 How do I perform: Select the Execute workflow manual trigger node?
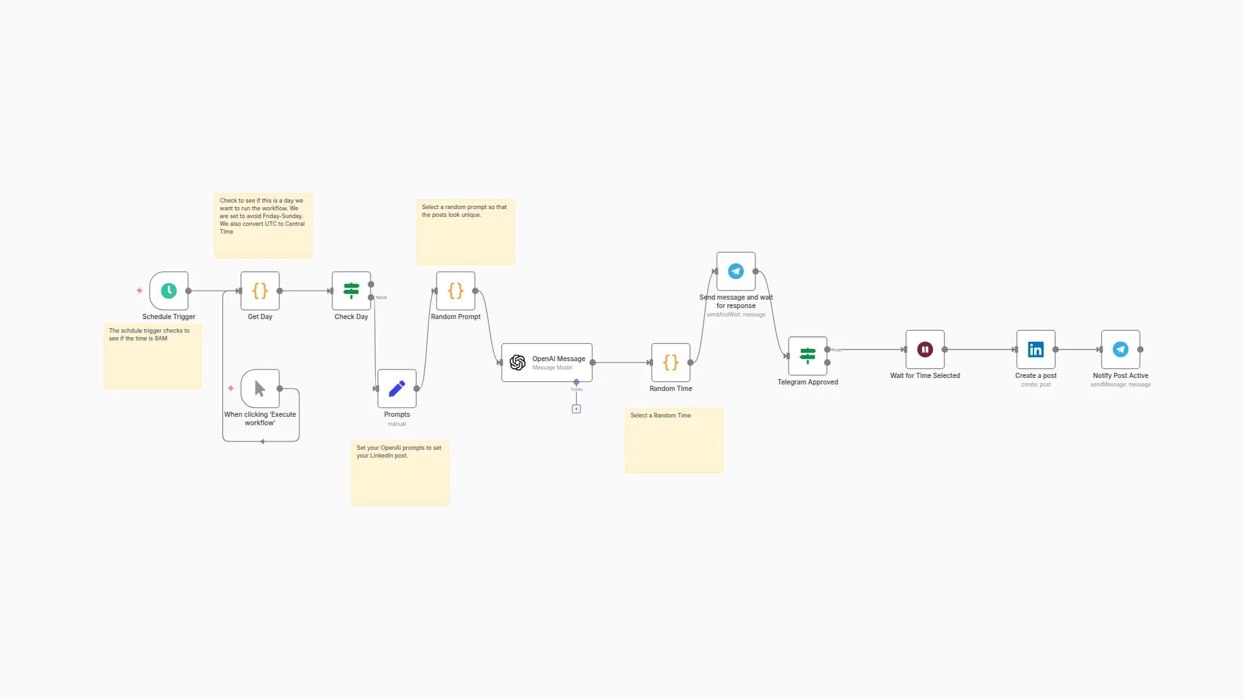259,388
